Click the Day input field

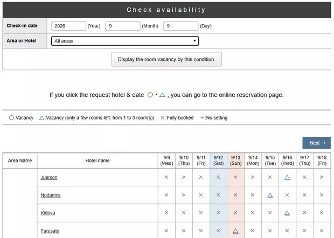(180, 26)
